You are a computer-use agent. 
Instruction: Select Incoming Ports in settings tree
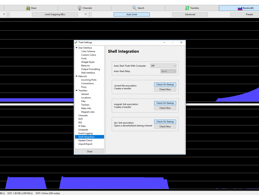(x=89, y=80)
